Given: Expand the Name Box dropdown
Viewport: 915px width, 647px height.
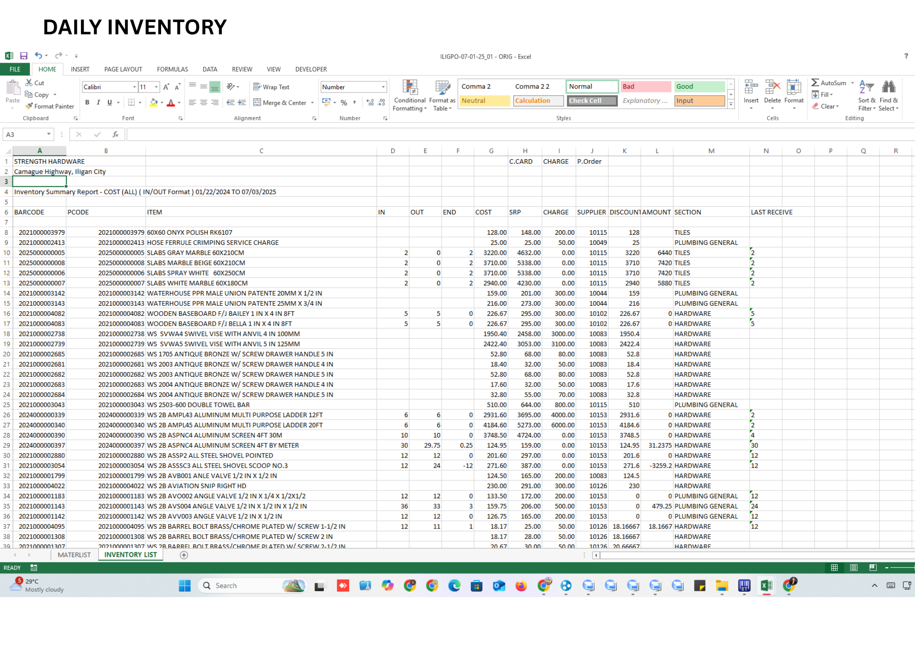Looking at the screenshot, I should click(48, 134).
